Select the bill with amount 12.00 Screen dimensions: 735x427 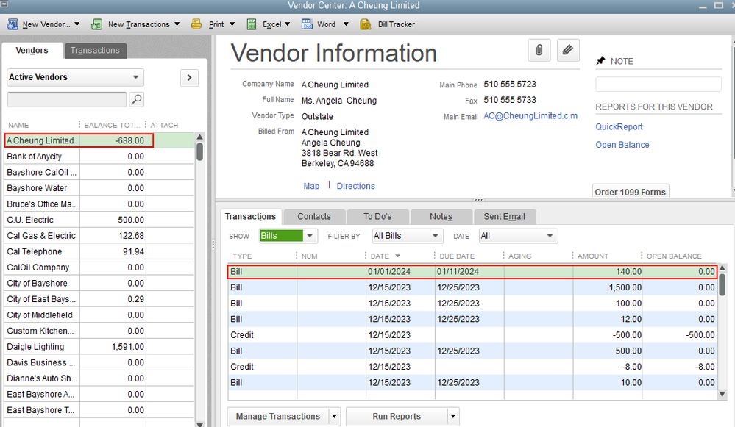coord(472,319)
